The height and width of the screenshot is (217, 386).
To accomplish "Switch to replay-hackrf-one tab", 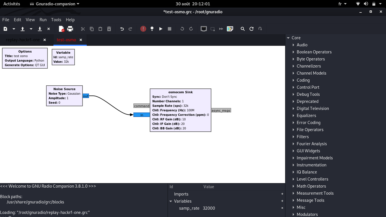I will tap(23, 40).
